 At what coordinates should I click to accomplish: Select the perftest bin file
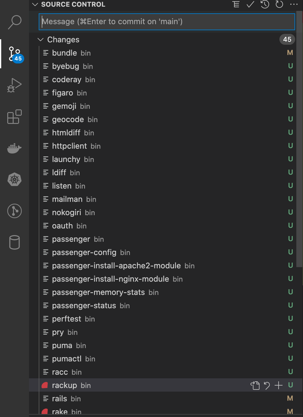166,319
